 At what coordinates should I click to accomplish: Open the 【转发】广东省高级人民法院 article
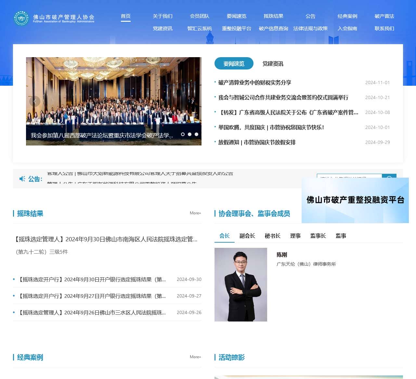click(x=288, y=112)
